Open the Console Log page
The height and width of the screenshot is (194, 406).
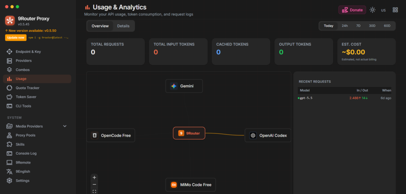click(x=37, y=153)
